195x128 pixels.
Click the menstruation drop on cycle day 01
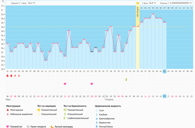[7, 75]
